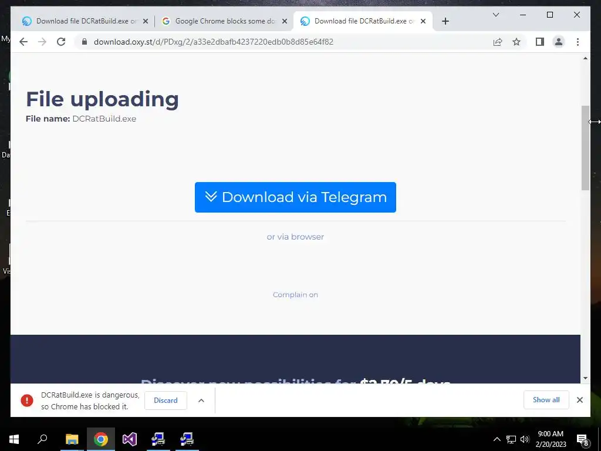Click first network computers taskbar icon

pos(158,439)
